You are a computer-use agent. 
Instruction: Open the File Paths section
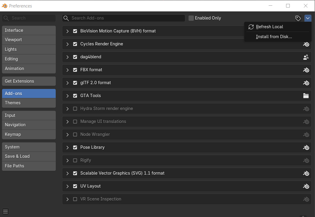pyautogui.click(x=29, y=166)
